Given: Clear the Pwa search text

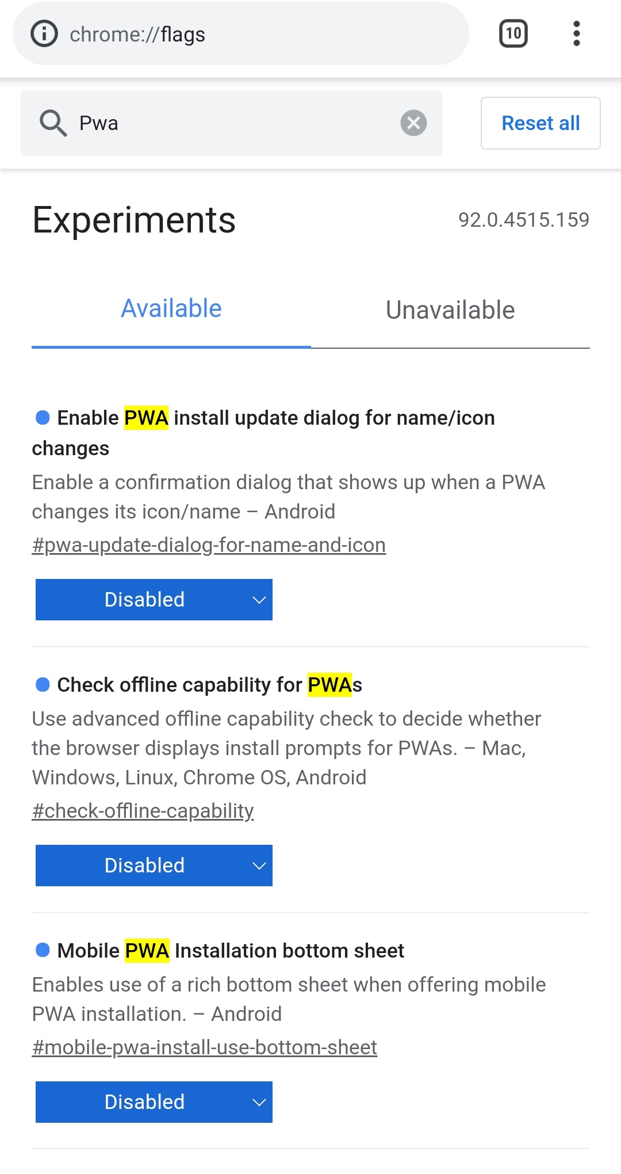Looking at the screenshot, I should click(413, 123).
